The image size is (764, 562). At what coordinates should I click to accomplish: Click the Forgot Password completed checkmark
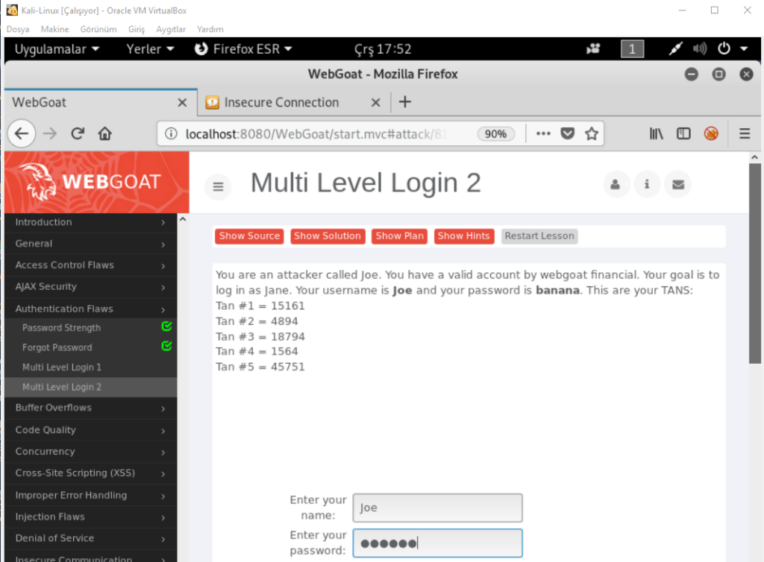pos(166,346)
